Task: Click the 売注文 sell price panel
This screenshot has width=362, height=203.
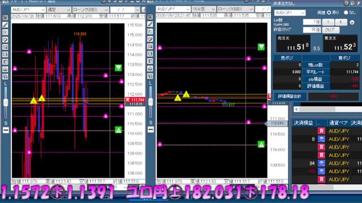Action: click(x=293, y=43)
